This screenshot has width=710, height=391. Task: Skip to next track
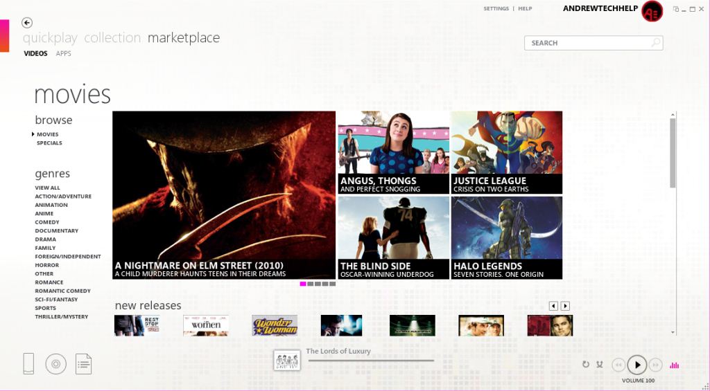point(655,365)
